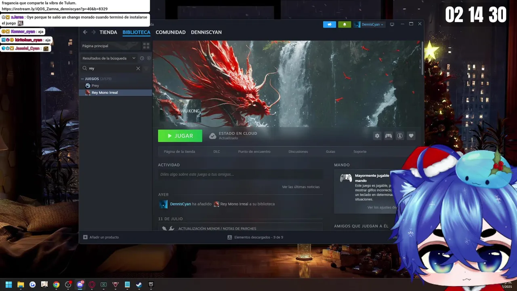Open Windows Start menu
517x291 pixels.
point(8,285)
